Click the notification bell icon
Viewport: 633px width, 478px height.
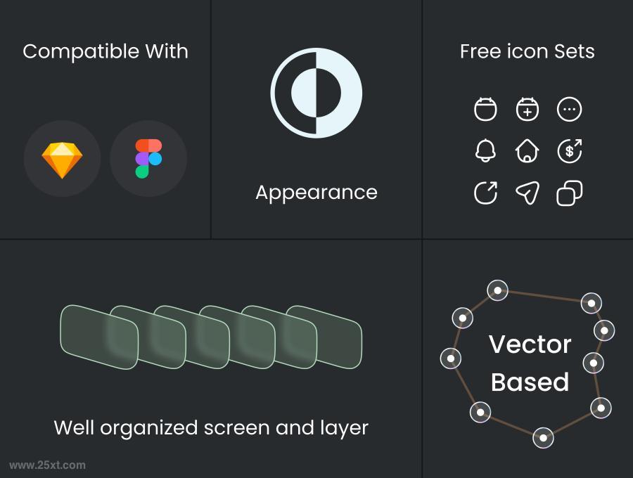click(485, 151)
